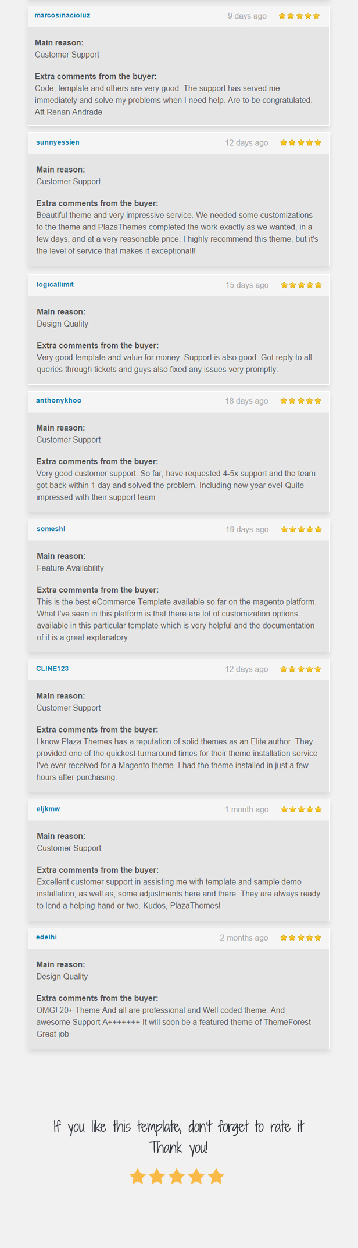This screenshot has height=1248, width=358.
Task: Click star rating on marcosinacioluz review
Action: pyautogui.click(x=299, y=16)
